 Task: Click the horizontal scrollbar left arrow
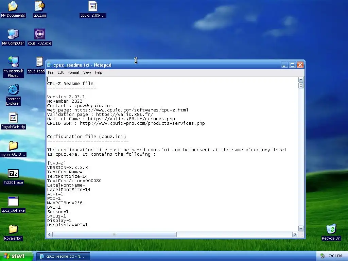click(50, 234)
